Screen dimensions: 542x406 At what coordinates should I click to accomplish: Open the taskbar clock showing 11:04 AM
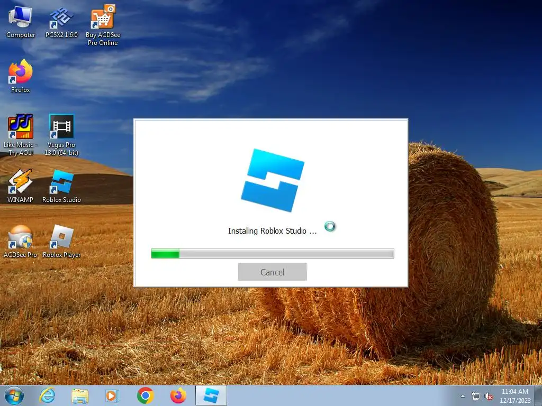515,396
